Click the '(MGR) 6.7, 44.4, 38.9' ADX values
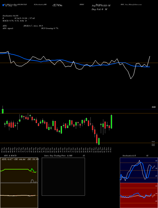 [x=33, y=26]
